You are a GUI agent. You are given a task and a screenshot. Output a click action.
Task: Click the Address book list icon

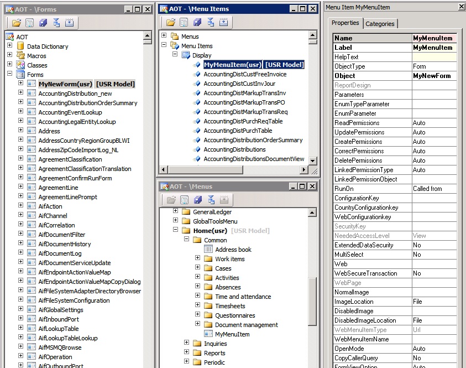tap(208, 250)
